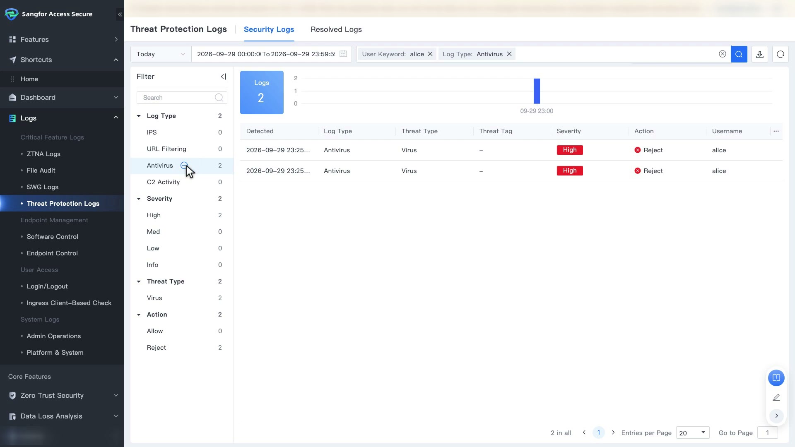This screenshot has width=795, height=447.
Task: Open the Features menu icon
Action: click(x=12, y=39)
